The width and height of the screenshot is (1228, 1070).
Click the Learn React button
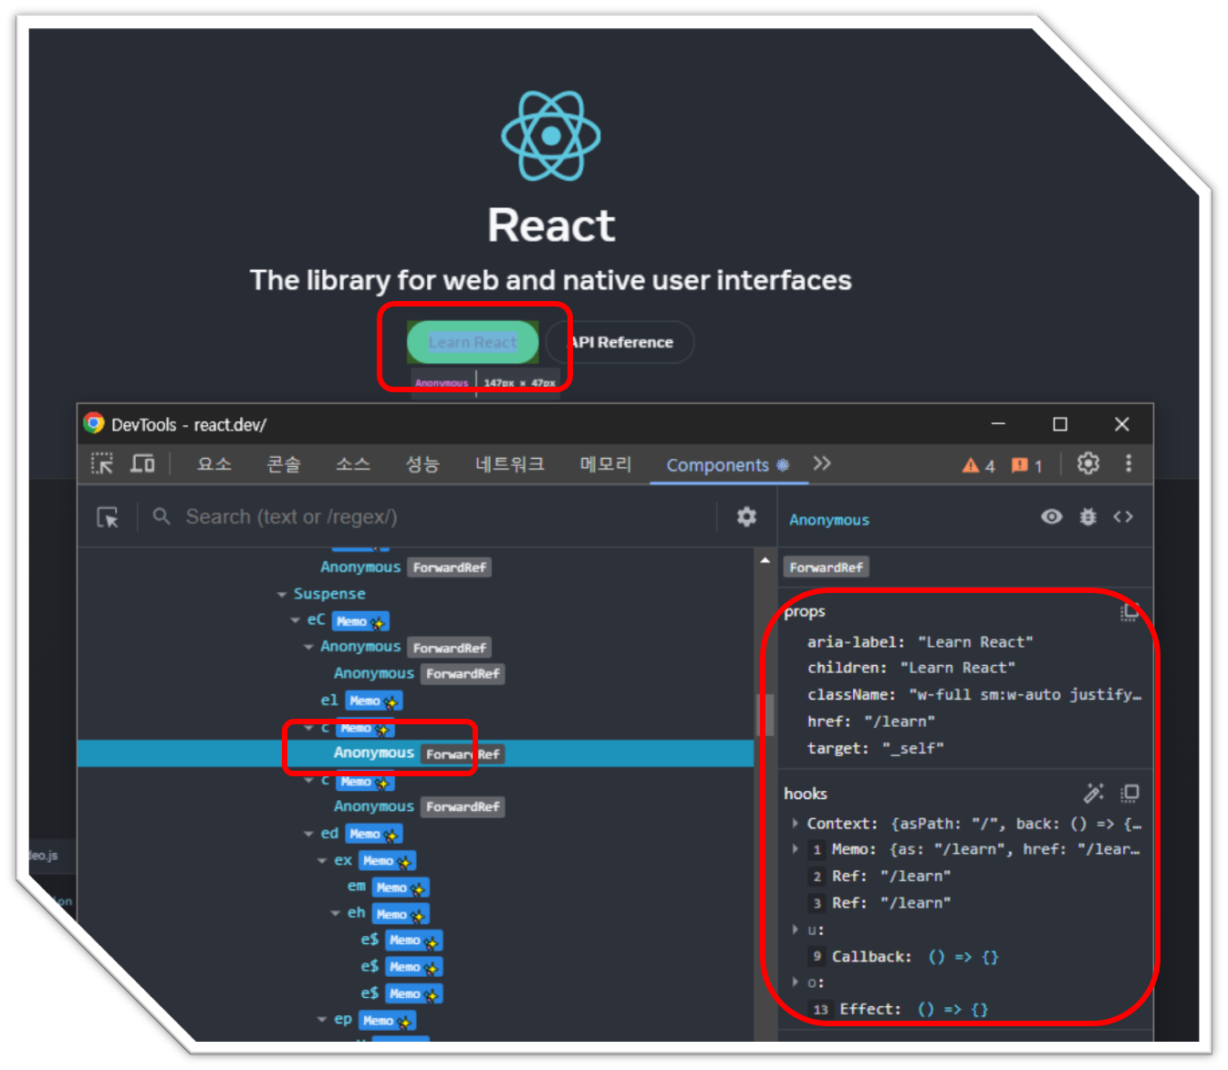coord(473,342)
